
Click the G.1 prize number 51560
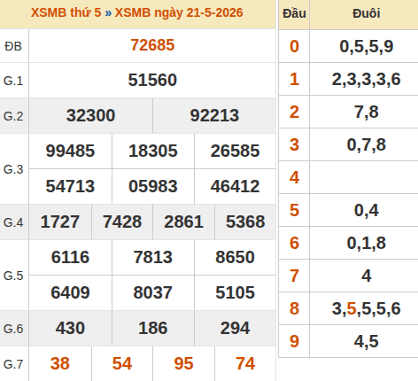[152, 80]
